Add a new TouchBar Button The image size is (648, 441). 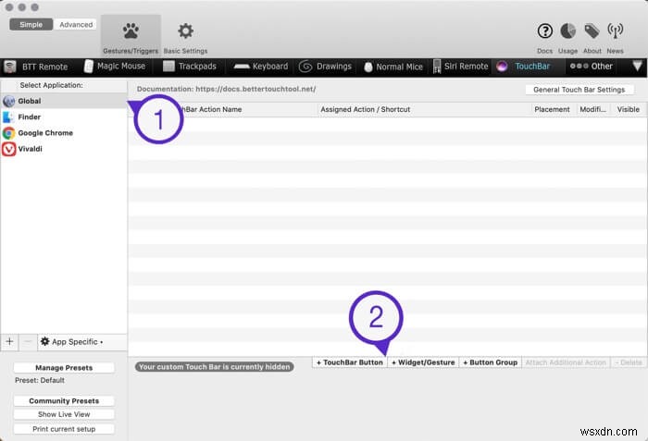pos(350,362)
